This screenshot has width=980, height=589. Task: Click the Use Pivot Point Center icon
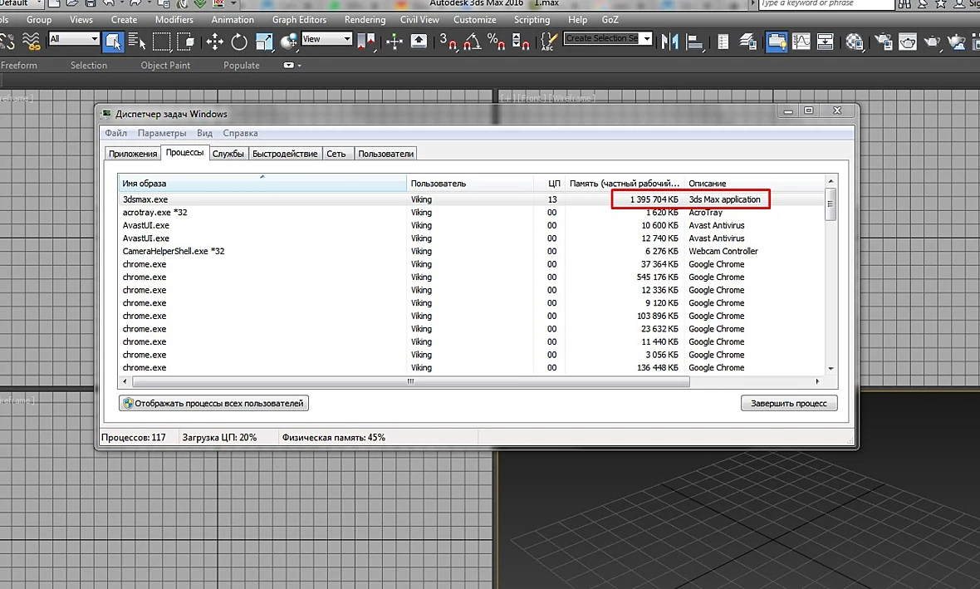click(x=365, y=42)
